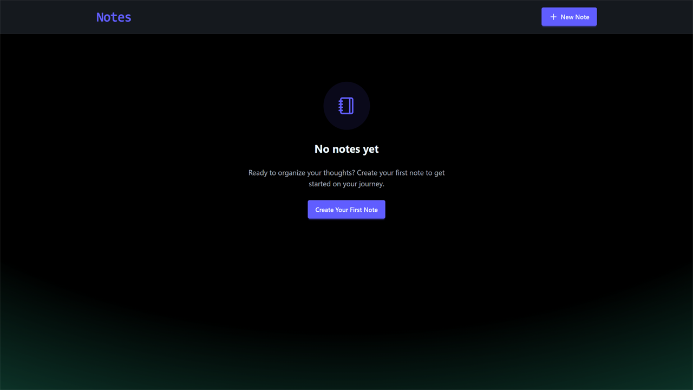Go home via the Notes logo
Viewport: 693px width, 390px height.
(114, 17)
